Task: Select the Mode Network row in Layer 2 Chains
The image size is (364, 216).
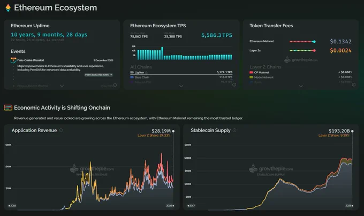Action: click(301, 77)
